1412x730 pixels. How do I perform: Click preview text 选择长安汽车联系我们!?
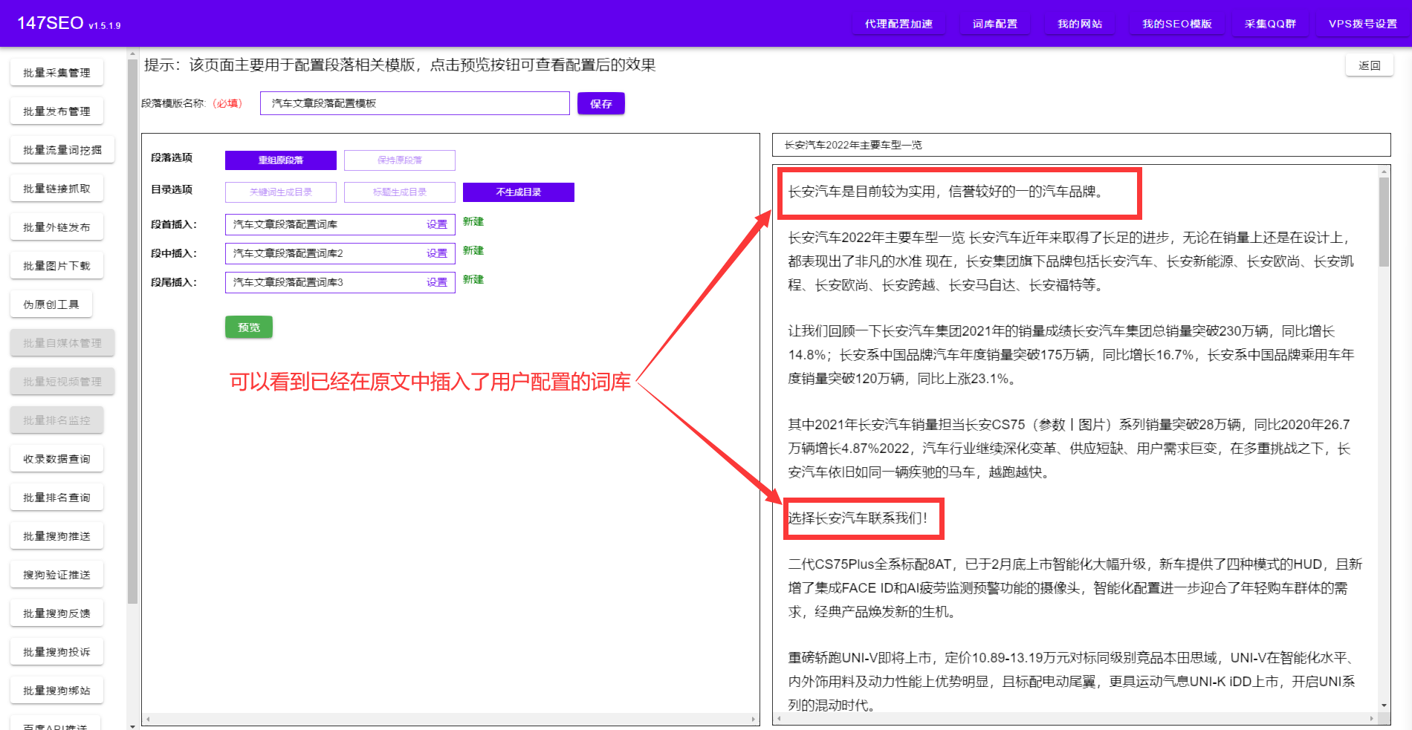[x=858, y=518]
